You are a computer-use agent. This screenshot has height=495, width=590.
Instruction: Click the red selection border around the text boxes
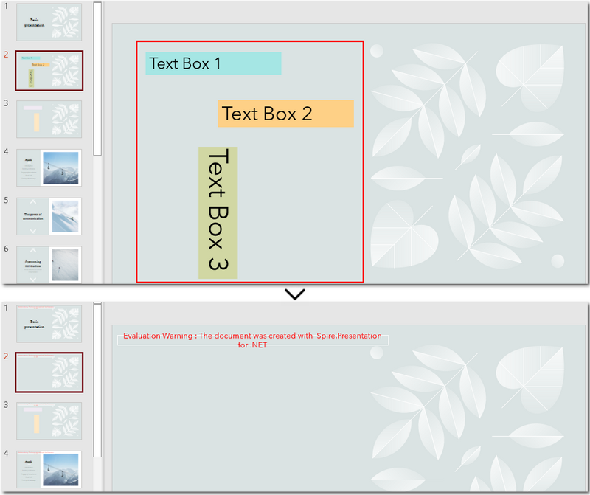pyautogui.click(x=252, y=41)
